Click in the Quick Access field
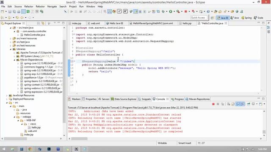271x152 pixels. coord(198,18)
